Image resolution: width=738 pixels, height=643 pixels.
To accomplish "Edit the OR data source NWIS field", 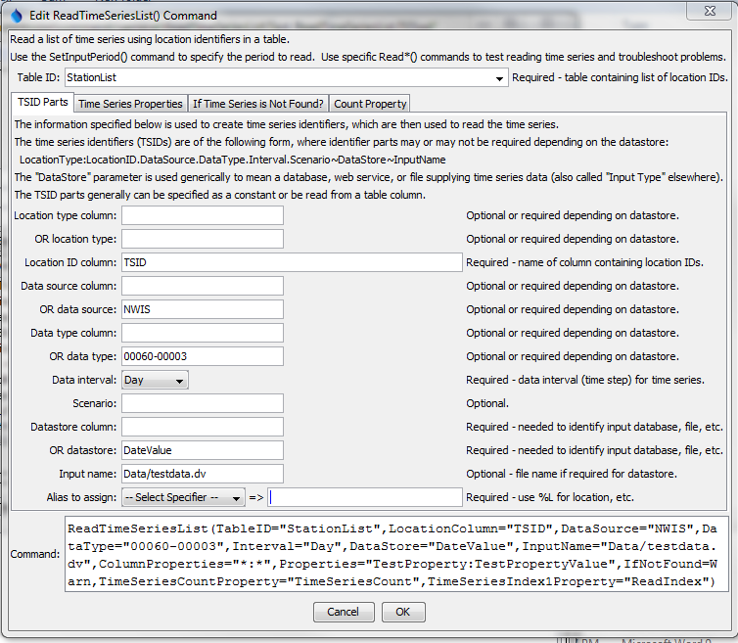I will click(202, 309).
